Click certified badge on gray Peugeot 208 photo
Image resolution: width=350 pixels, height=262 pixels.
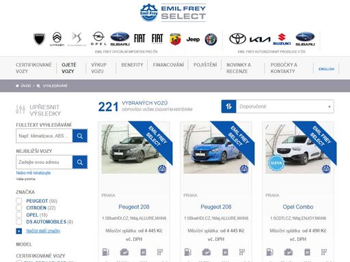tap(162, 169)
